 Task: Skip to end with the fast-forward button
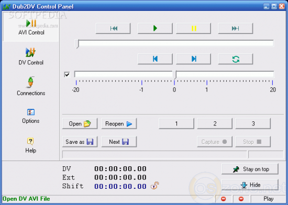pyautogui.click(x=235, y=28)
